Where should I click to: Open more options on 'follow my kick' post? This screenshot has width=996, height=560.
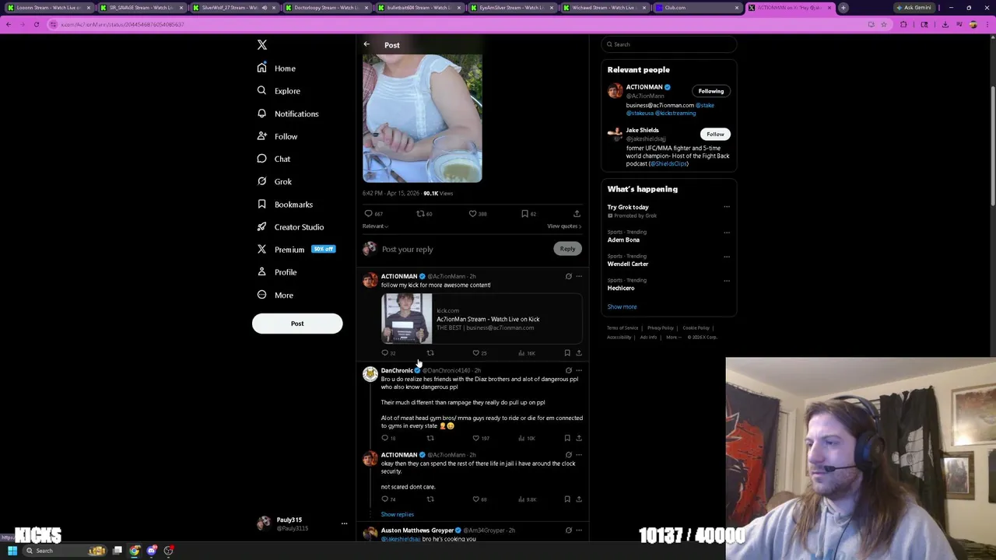(579, 276)
